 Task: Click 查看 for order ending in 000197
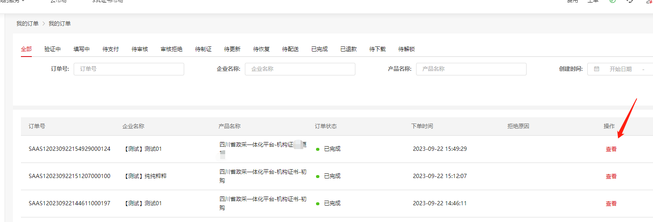(611, 204)
